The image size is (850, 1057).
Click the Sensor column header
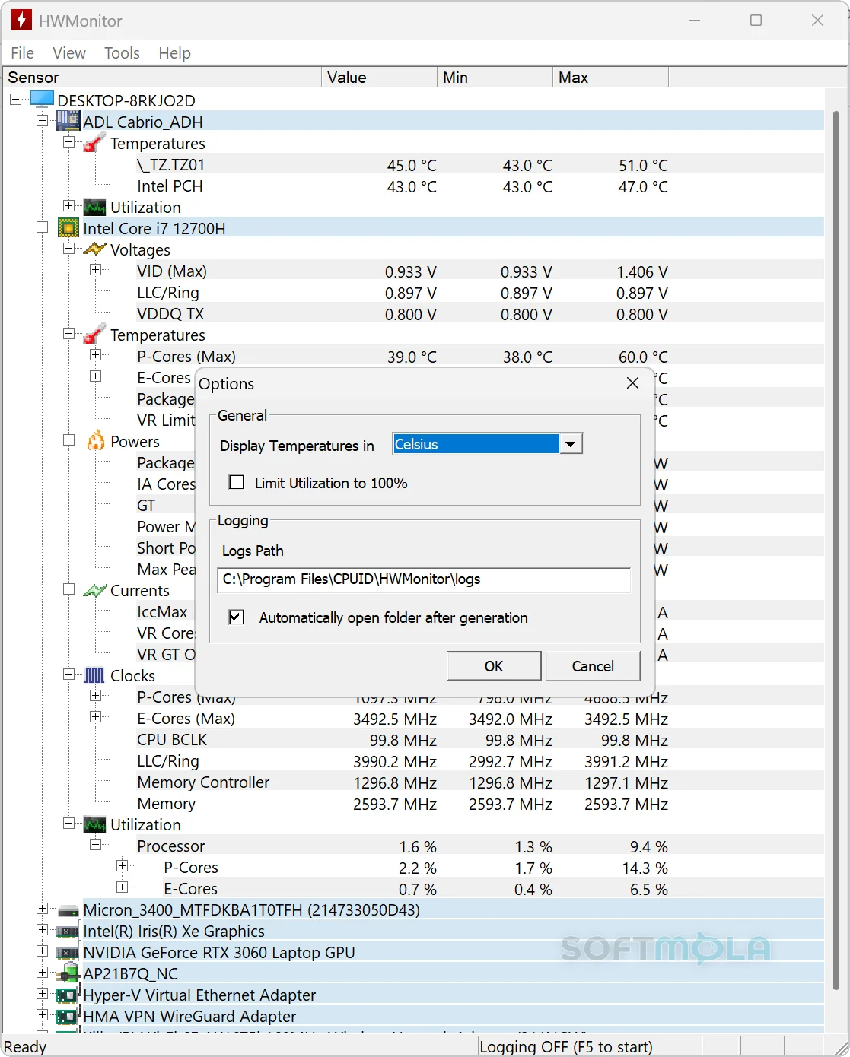pyautogui.click(x=162, y=78)
